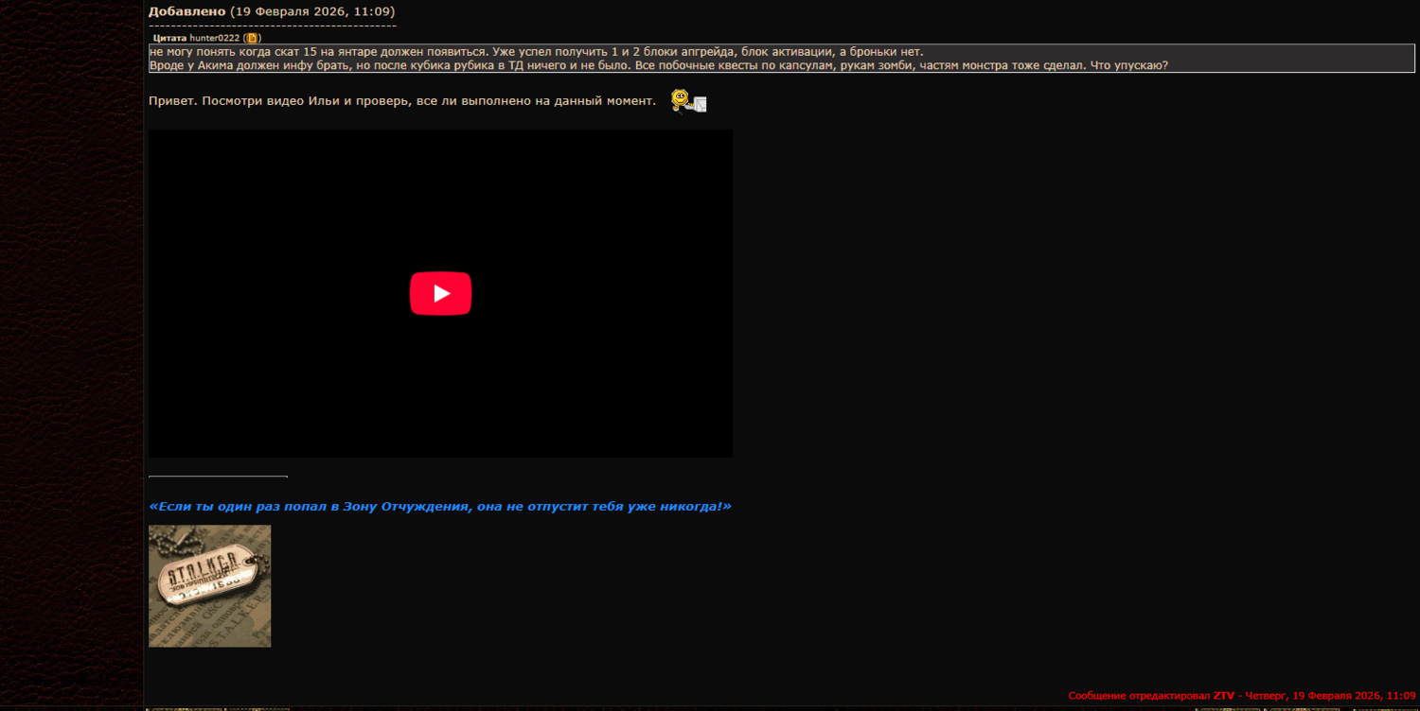Screen dimensions: 1420x711
Task: Play the embedded YouTube video
Action: [440, 293]
